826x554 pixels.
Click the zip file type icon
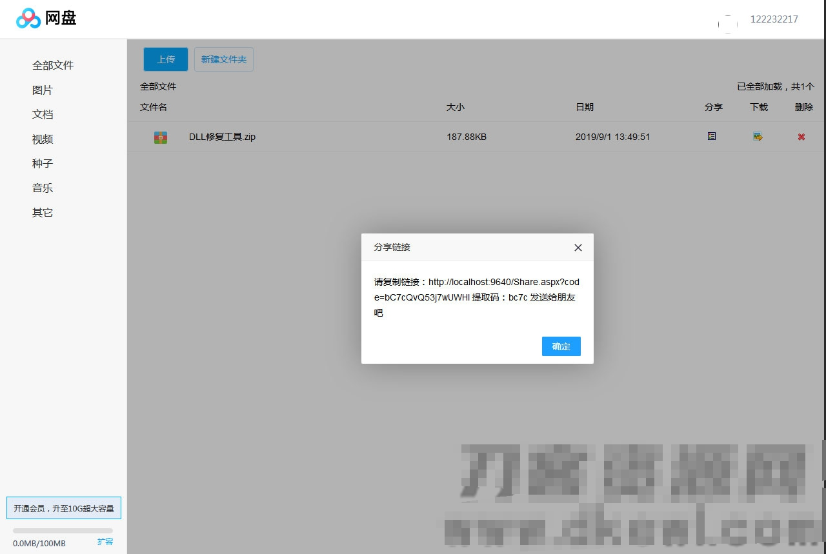click(x=160, y=137)
